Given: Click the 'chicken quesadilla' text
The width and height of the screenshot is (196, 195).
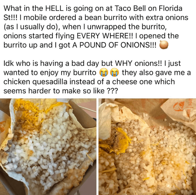Looking at the screenshot, I should 35,82.
